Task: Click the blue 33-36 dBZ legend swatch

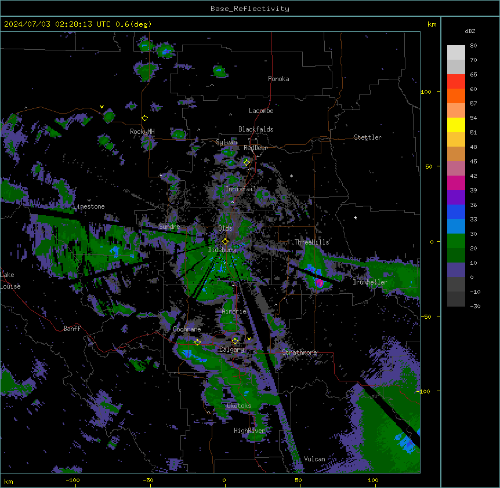Action: click(x=456, y=212)
